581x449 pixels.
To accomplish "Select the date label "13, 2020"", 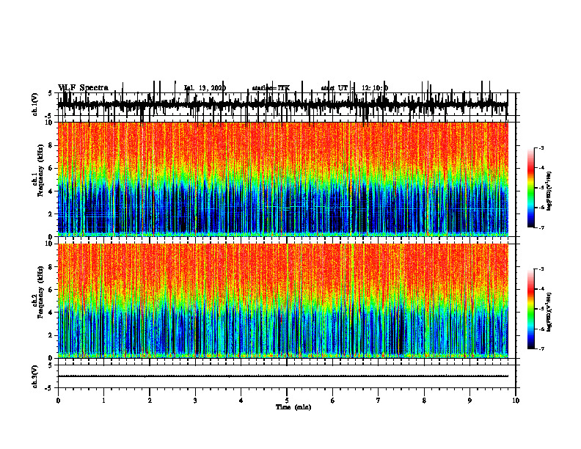I will 212,88.
